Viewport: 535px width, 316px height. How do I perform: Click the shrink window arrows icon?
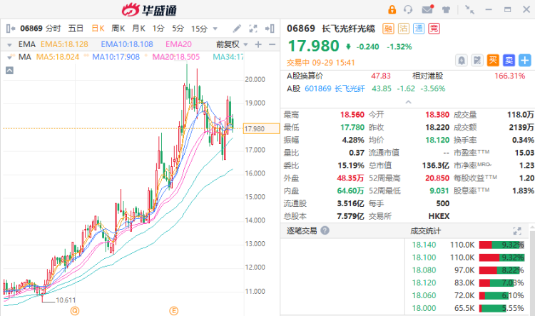tap(469, 9)
